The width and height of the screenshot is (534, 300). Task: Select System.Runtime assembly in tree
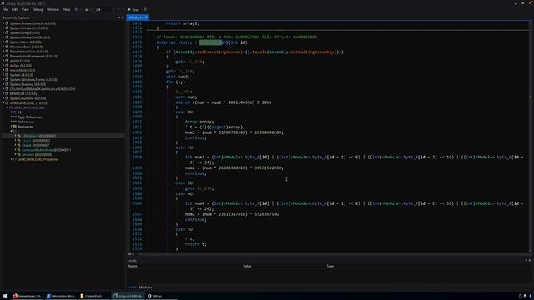[x=28, y=98]
